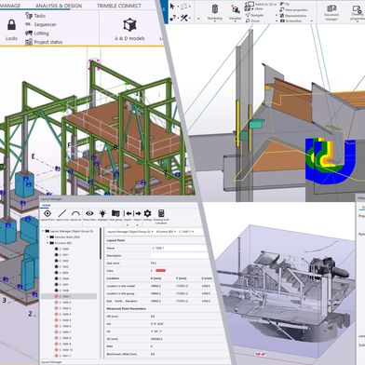Open the Sequencer tool
This screenshot has width=365, height=365.
click(41, 24)
